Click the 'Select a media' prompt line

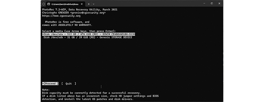coord(79,31)
